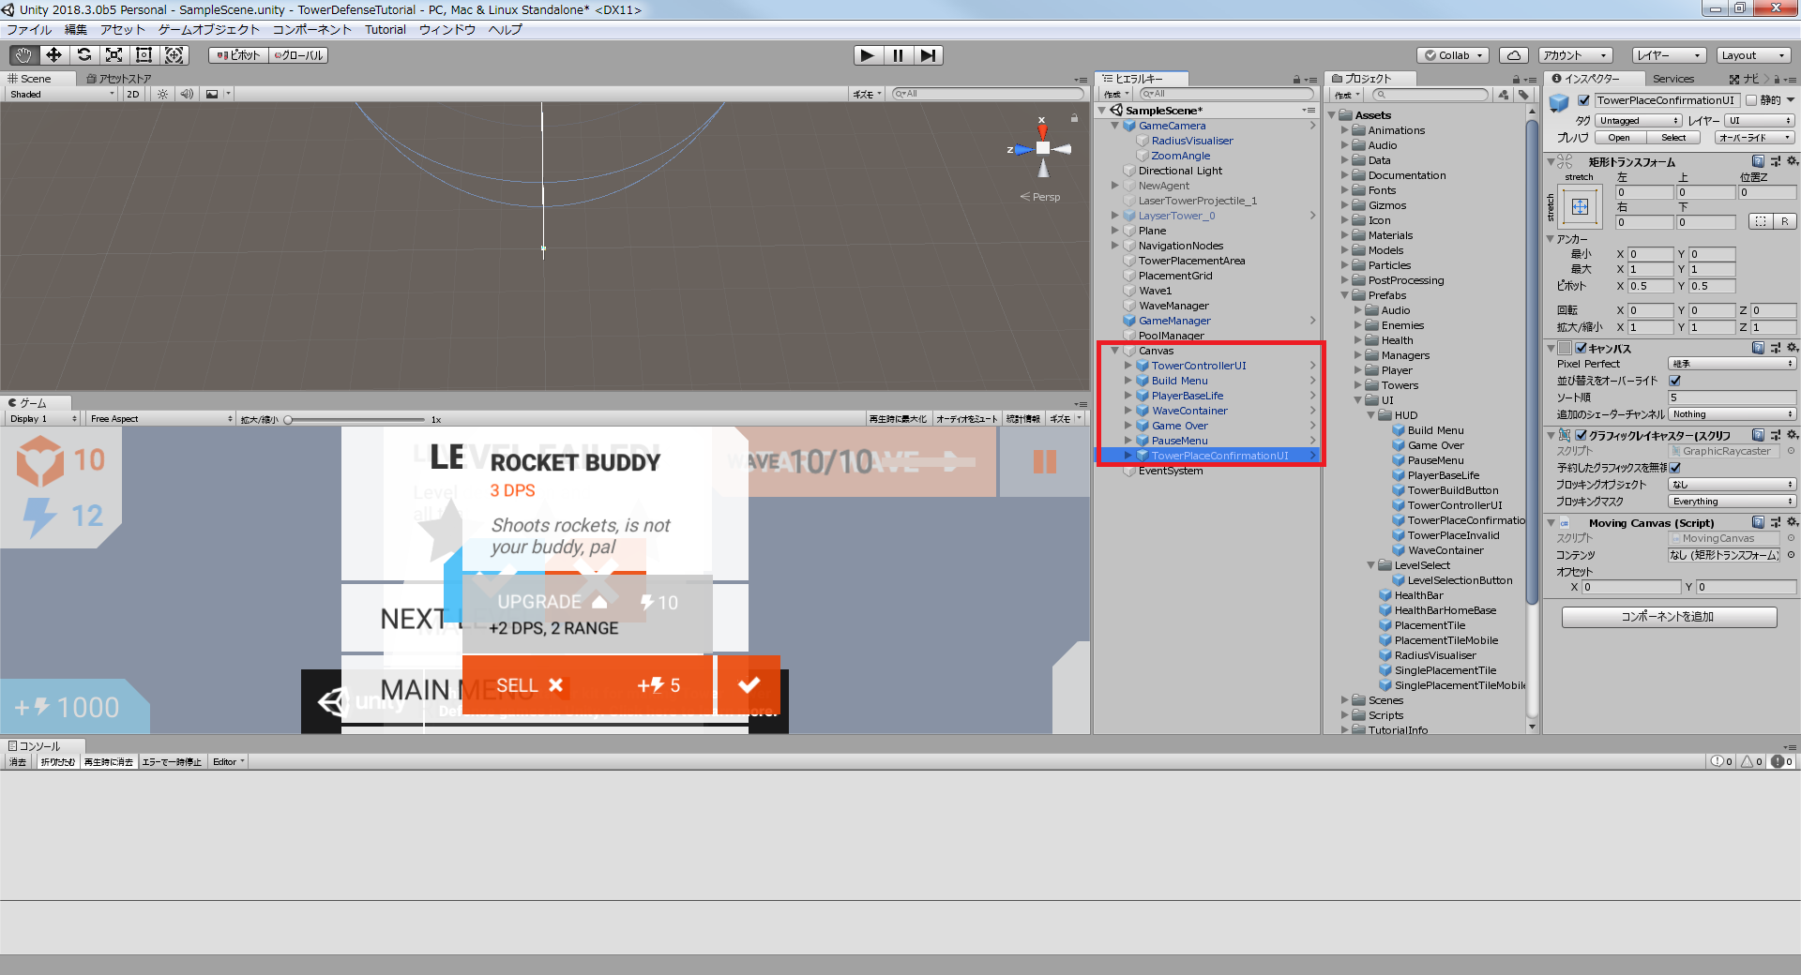Screen dimensions: 1801x975
Task: Open the cloud services icon
Action: pyautogui.click(x=1514, y=55)
